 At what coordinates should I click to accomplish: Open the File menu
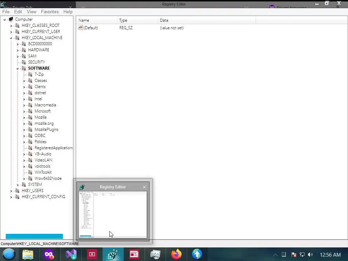[6, 12]
